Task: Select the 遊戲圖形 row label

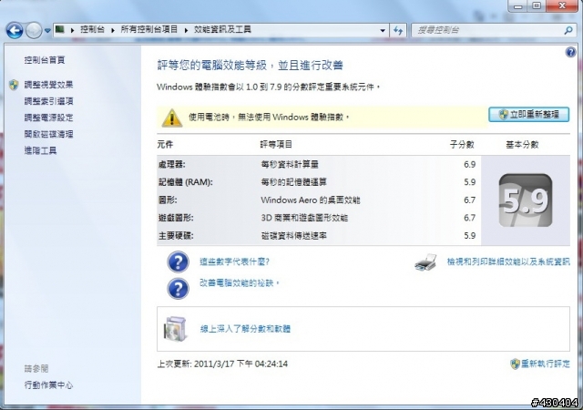Action: (x=176, y=218)
